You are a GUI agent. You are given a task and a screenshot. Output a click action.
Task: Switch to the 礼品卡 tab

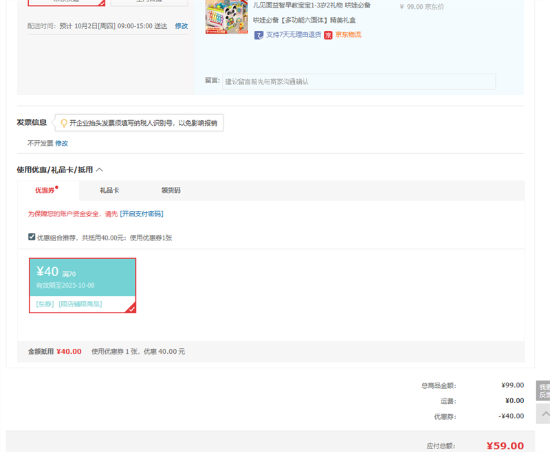tap(109, 190)
